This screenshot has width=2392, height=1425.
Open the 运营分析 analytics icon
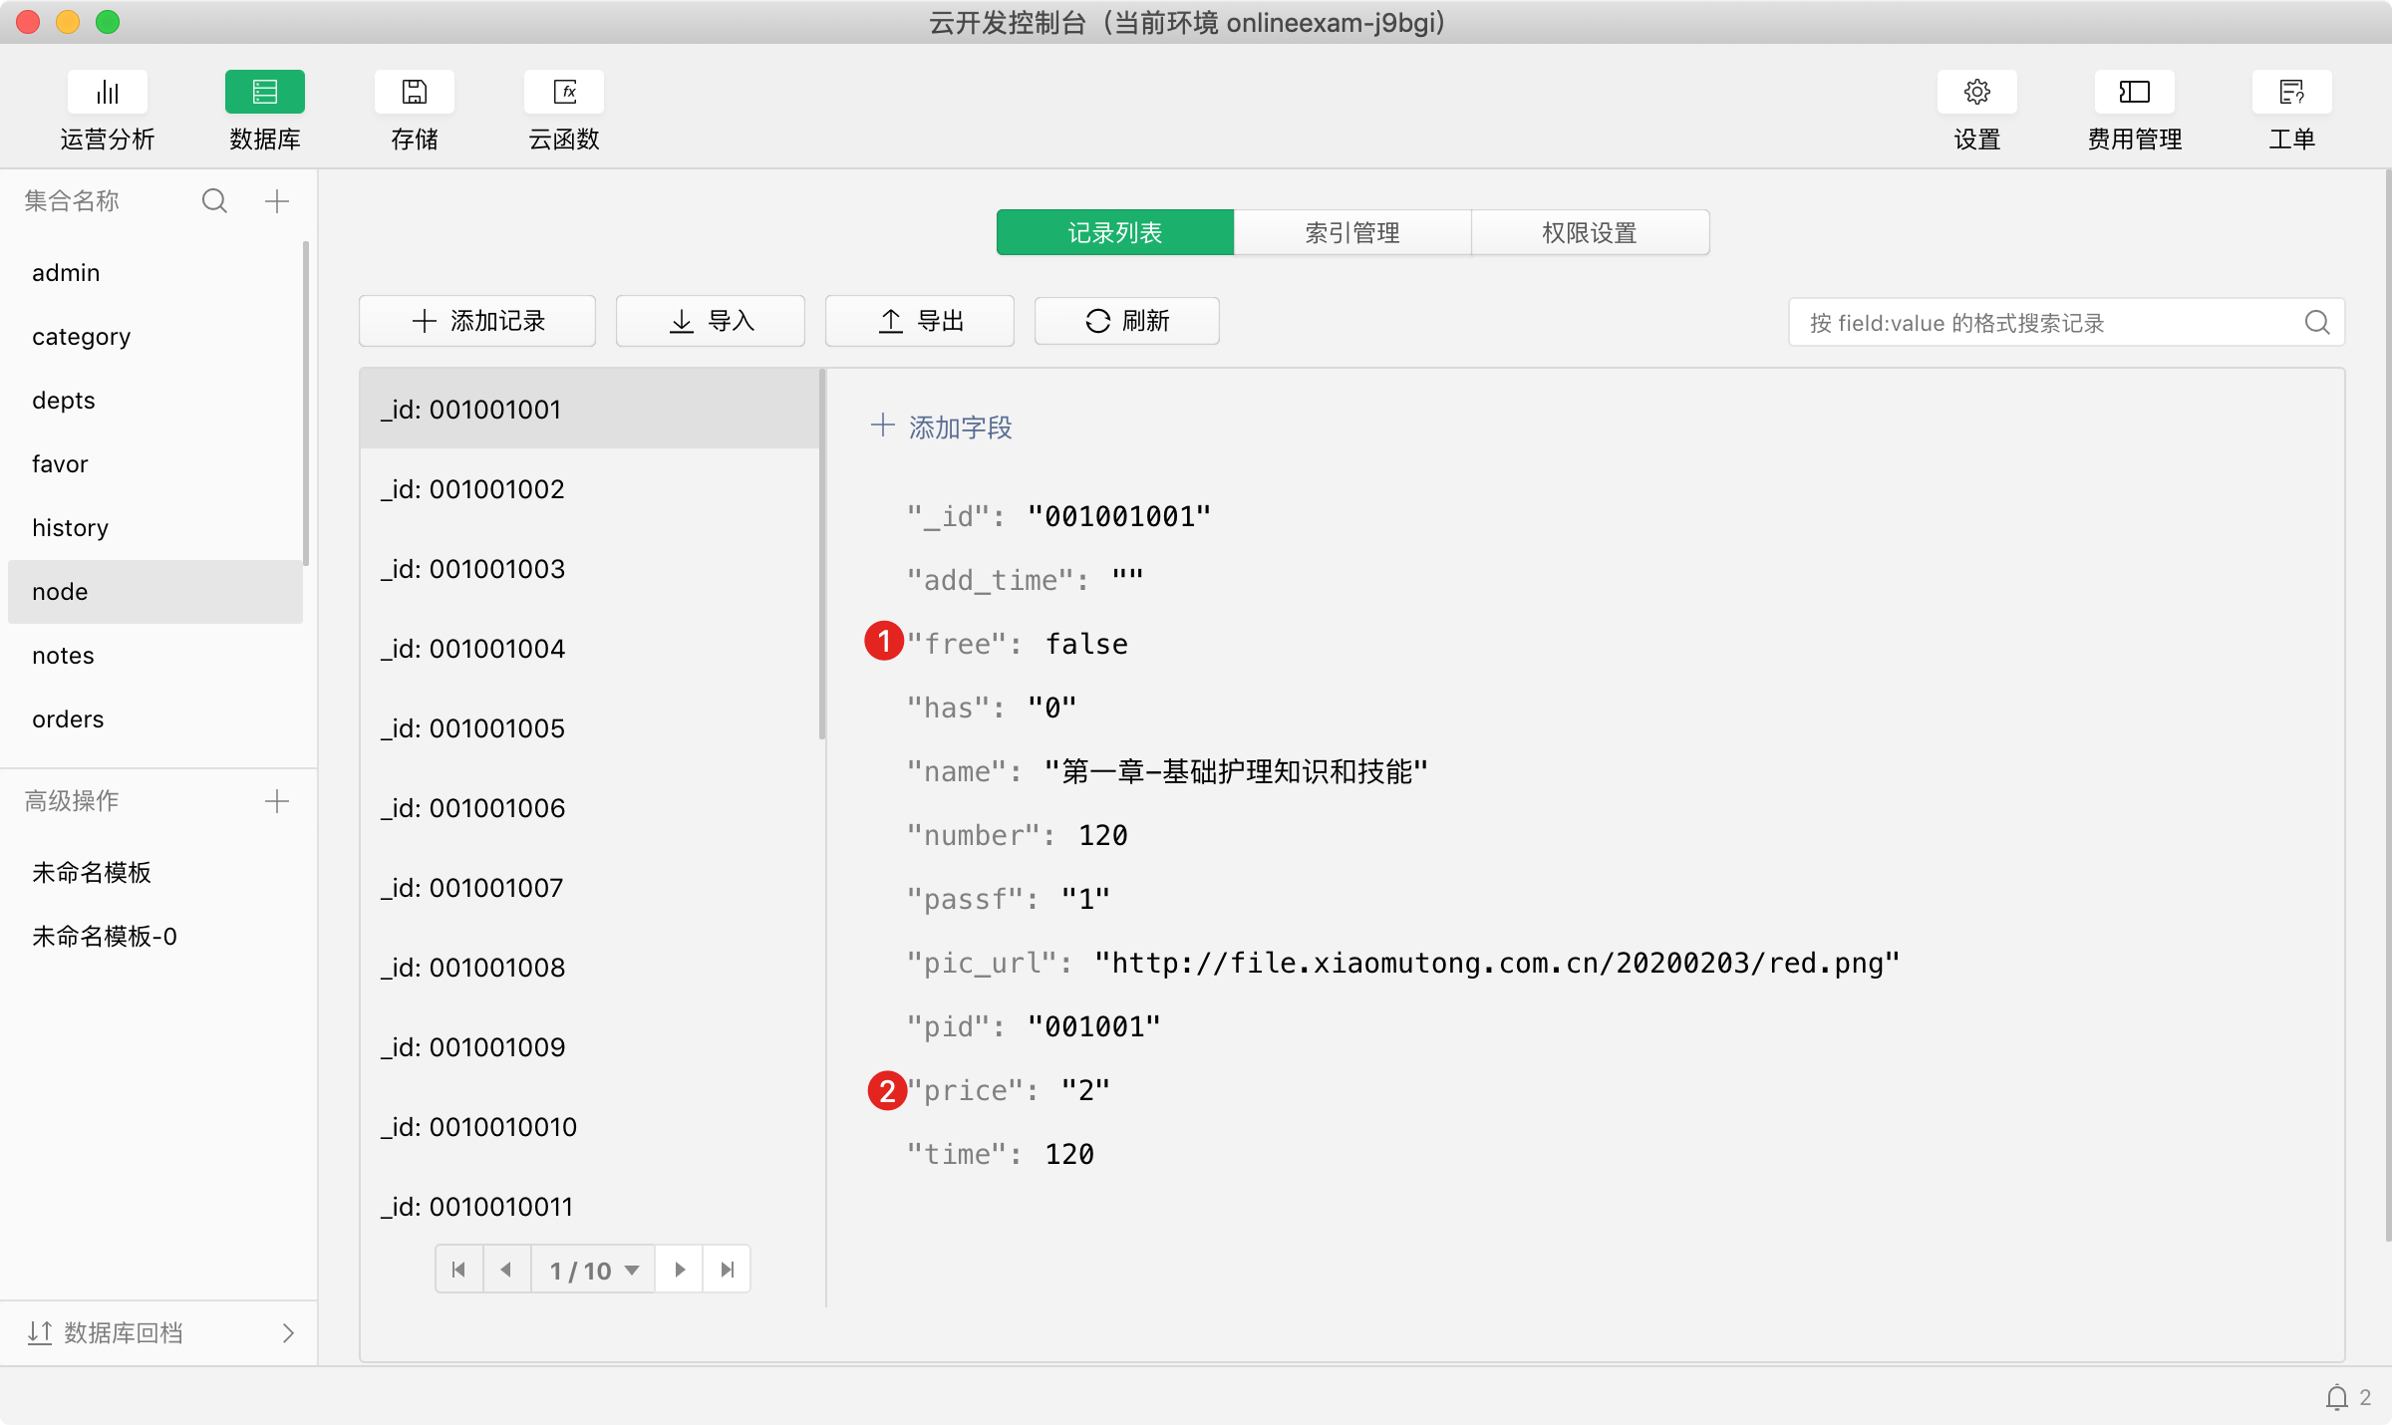pos(108,92)
